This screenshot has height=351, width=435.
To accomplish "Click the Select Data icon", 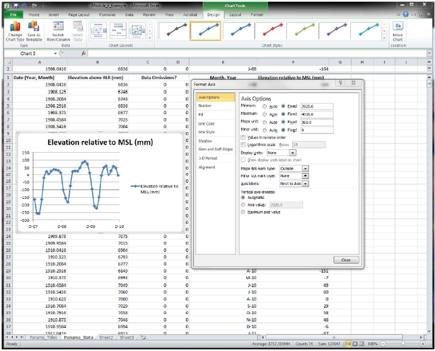I will (x=78, y=26).
